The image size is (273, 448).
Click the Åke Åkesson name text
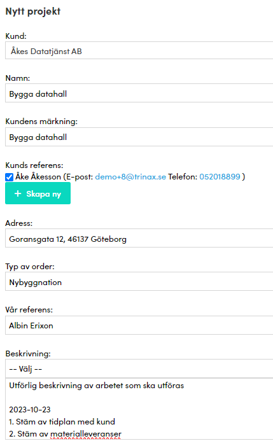(x=38, y=177)
